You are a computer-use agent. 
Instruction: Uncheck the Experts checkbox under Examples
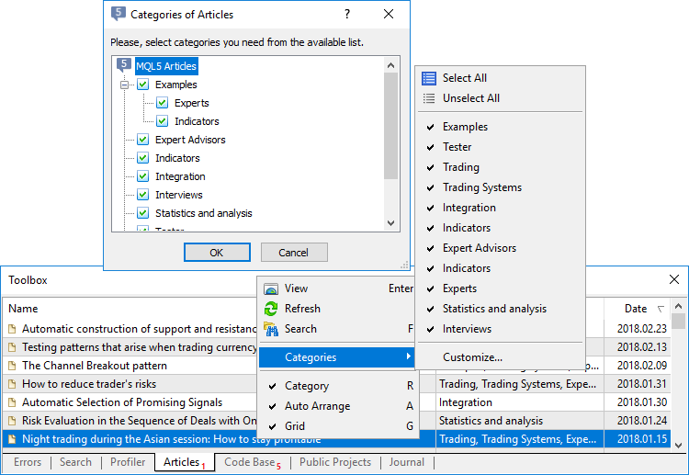click(x=162, y=103)
